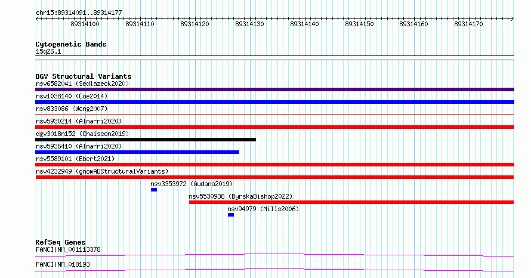Select the thin red nsv833086 line
This screenshot has width=531, height=278.
(274, 115)
